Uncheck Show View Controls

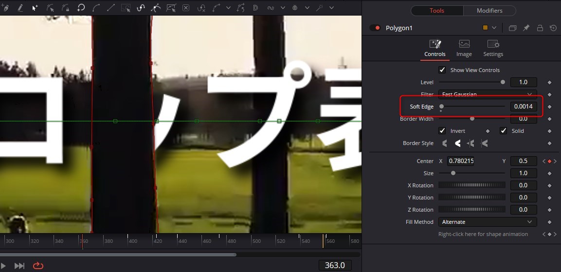[442, 70]
